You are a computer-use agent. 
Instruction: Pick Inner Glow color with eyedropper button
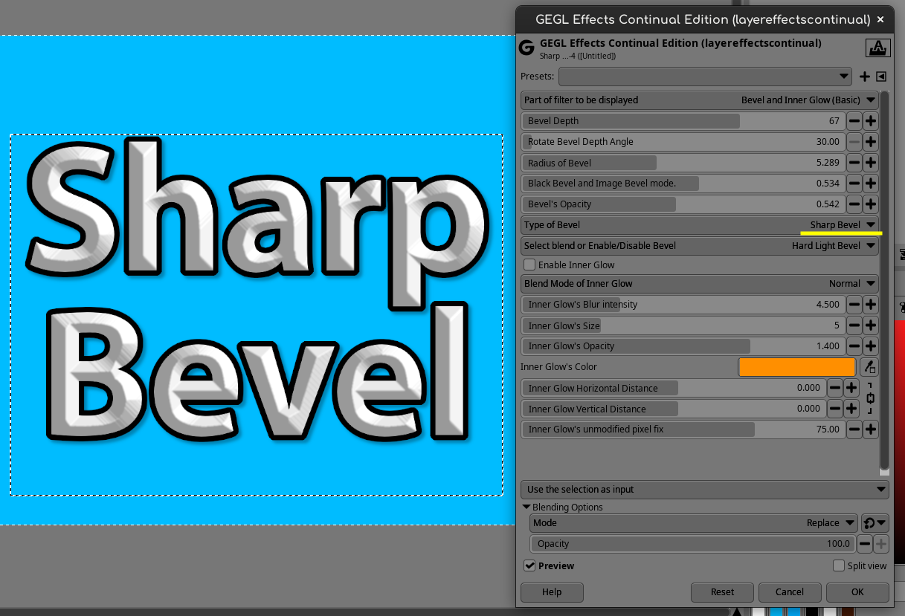[869, 367]
